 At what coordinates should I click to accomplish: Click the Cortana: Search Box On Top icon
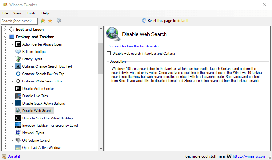pos(18,74)
